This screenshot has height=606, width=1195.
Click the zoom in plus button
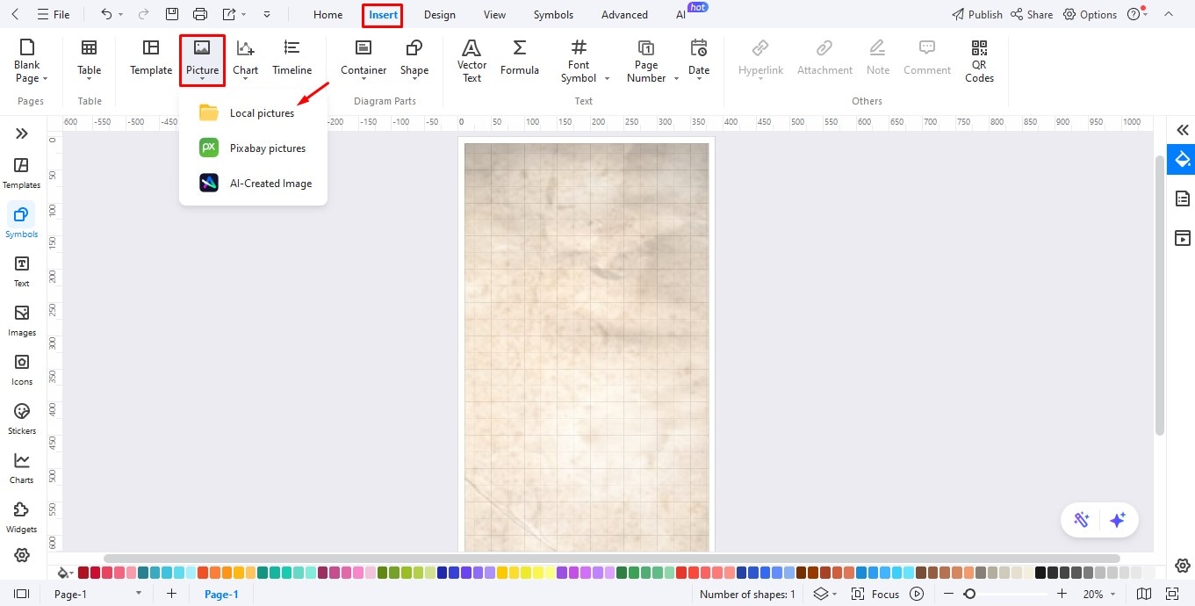point(1062,594)
